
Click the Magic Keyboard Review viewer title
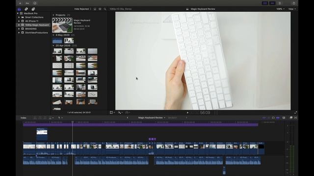(x=203, y=9)
